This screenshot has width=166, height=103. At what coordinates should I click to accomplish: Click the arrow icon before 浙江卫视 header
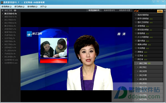coord(2,10)
